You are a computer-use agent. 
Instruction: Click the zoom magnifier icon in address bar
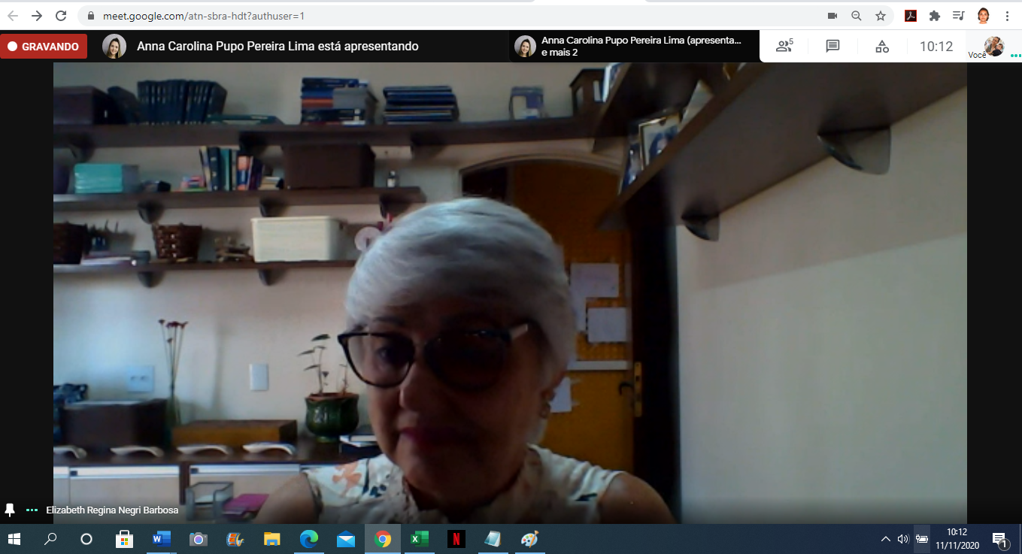tap(856, 16)
